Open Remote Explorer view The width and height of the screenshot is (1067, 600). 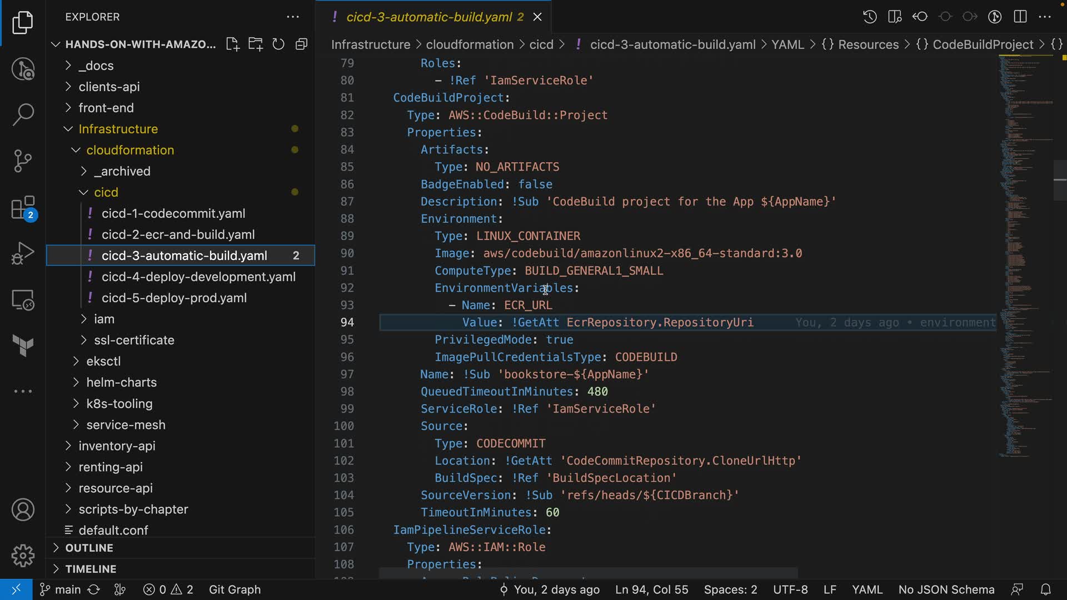tap(23, 300)
